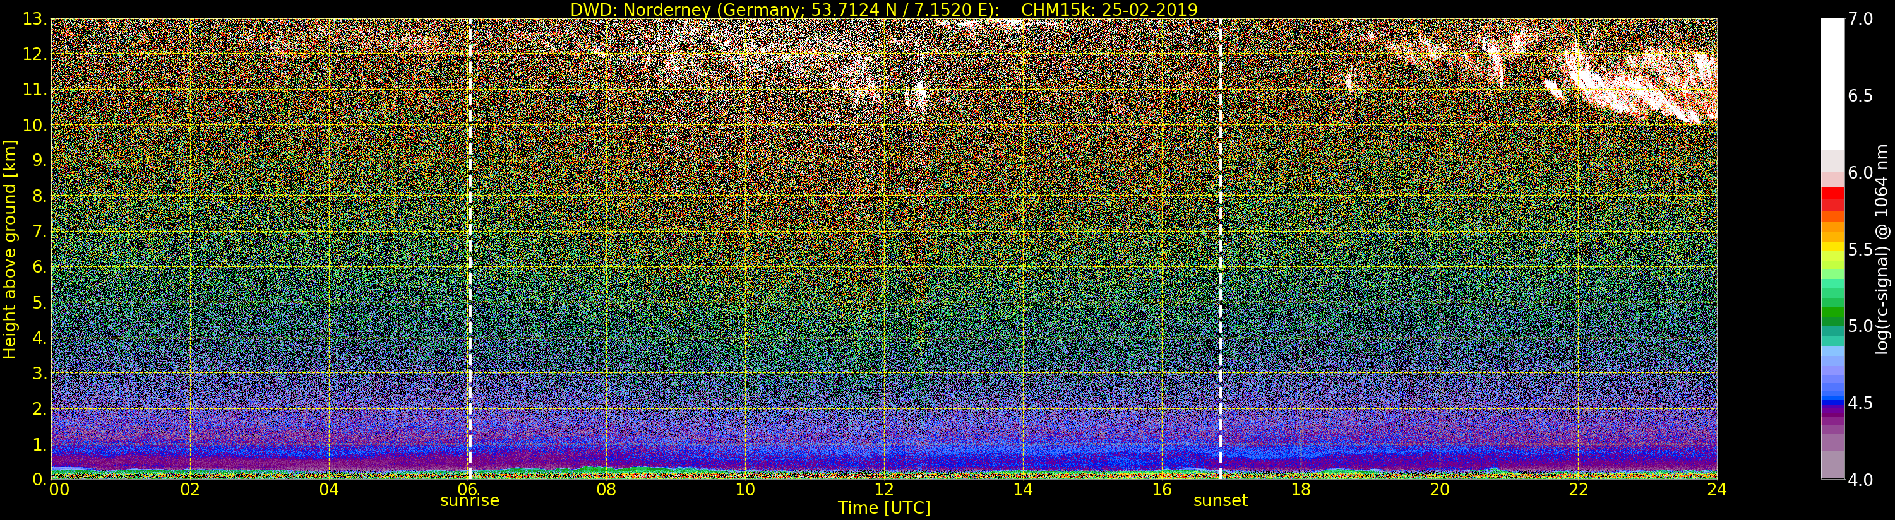The height and width of the screenshot is (520, 1895).
Task: Click the colorbar tick label '5.5'
Action: (1860, 249)
